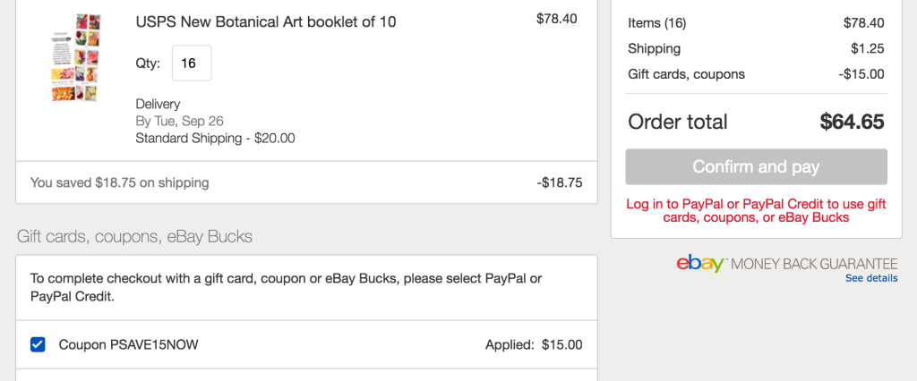Click the Money Back Guarantee text
The height and width of the screenshot is (381, 917).
pyautogui.click(x=813, y=264)
